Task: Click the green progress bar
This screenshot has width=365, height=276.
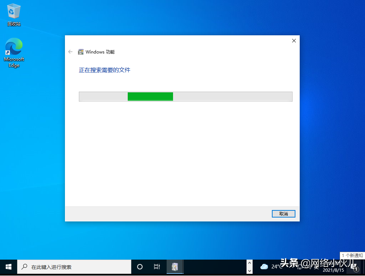Action: coord(150,96)
